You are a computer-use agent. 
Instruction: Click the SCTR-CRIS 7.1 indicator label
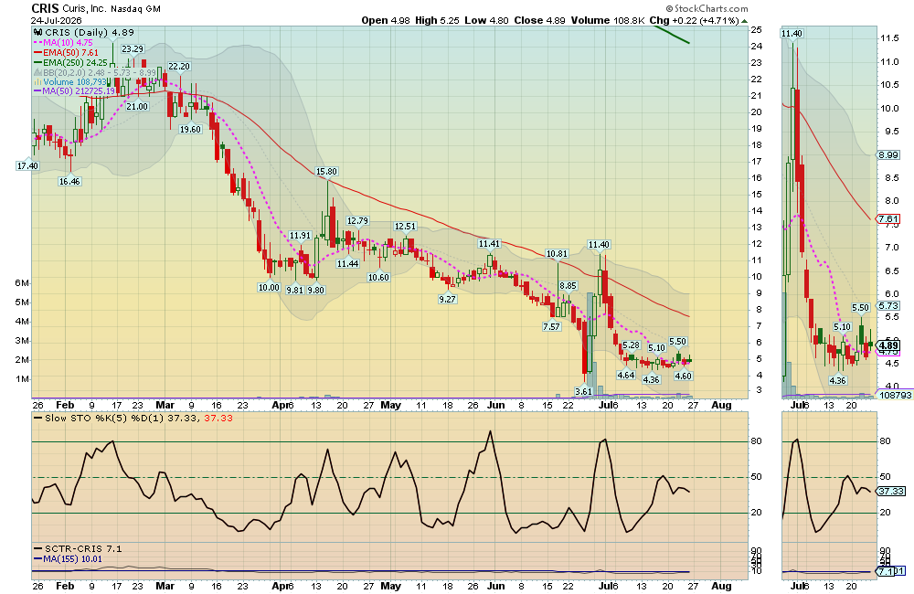point(78,548)
